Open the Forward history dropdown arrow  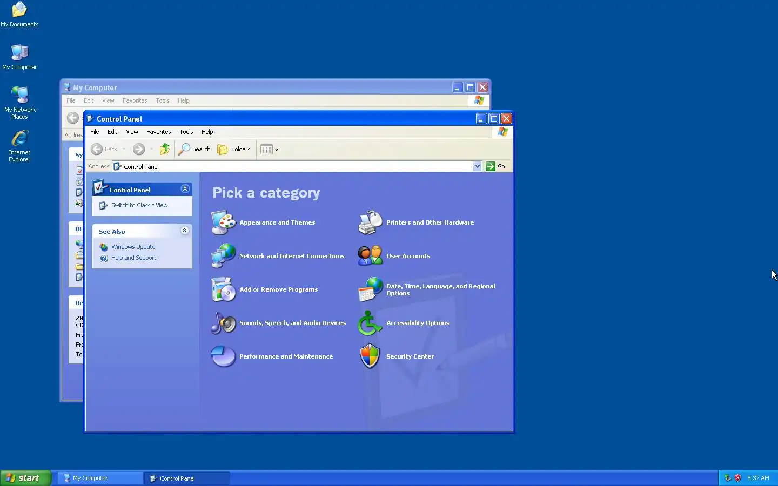tap(151, 149)
